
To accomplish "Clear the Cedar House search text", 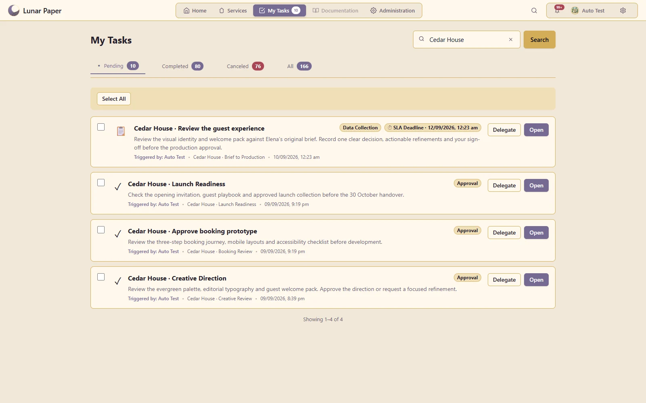I will (511, 39).
